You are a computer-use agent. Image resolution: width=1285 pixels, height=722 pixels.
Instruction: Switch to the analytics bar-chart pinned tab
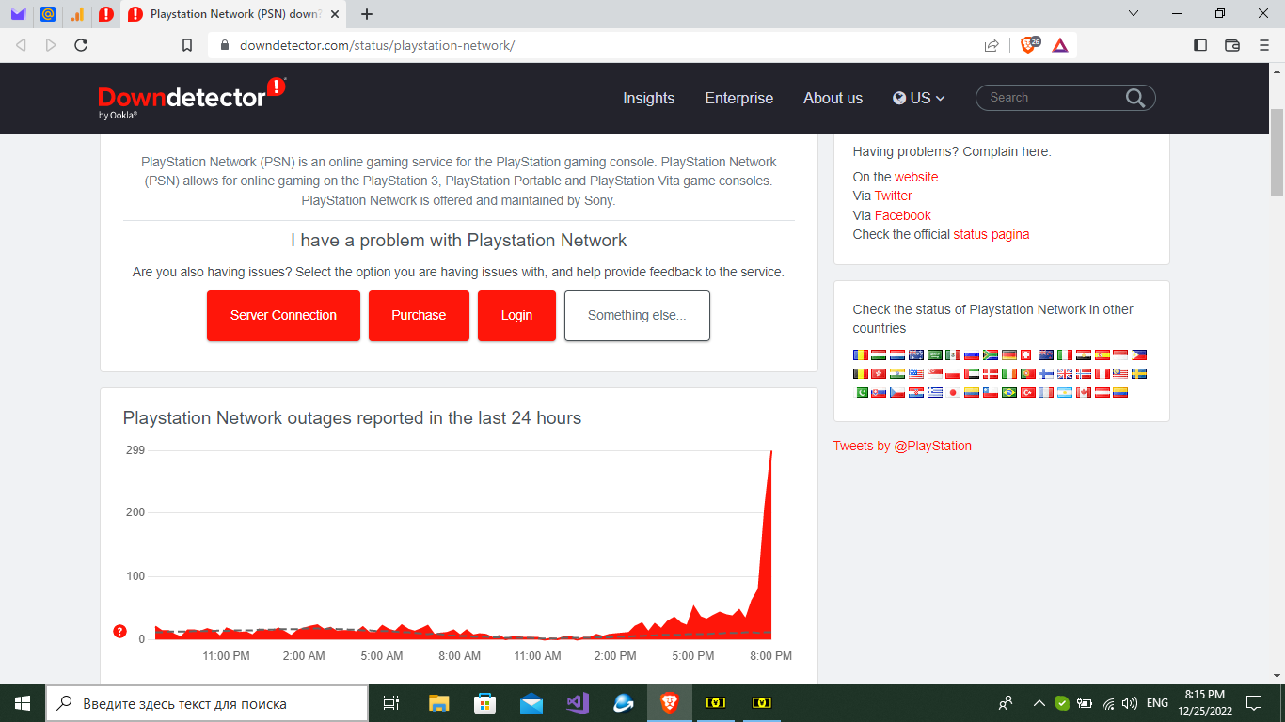click(x=77, y=14)
